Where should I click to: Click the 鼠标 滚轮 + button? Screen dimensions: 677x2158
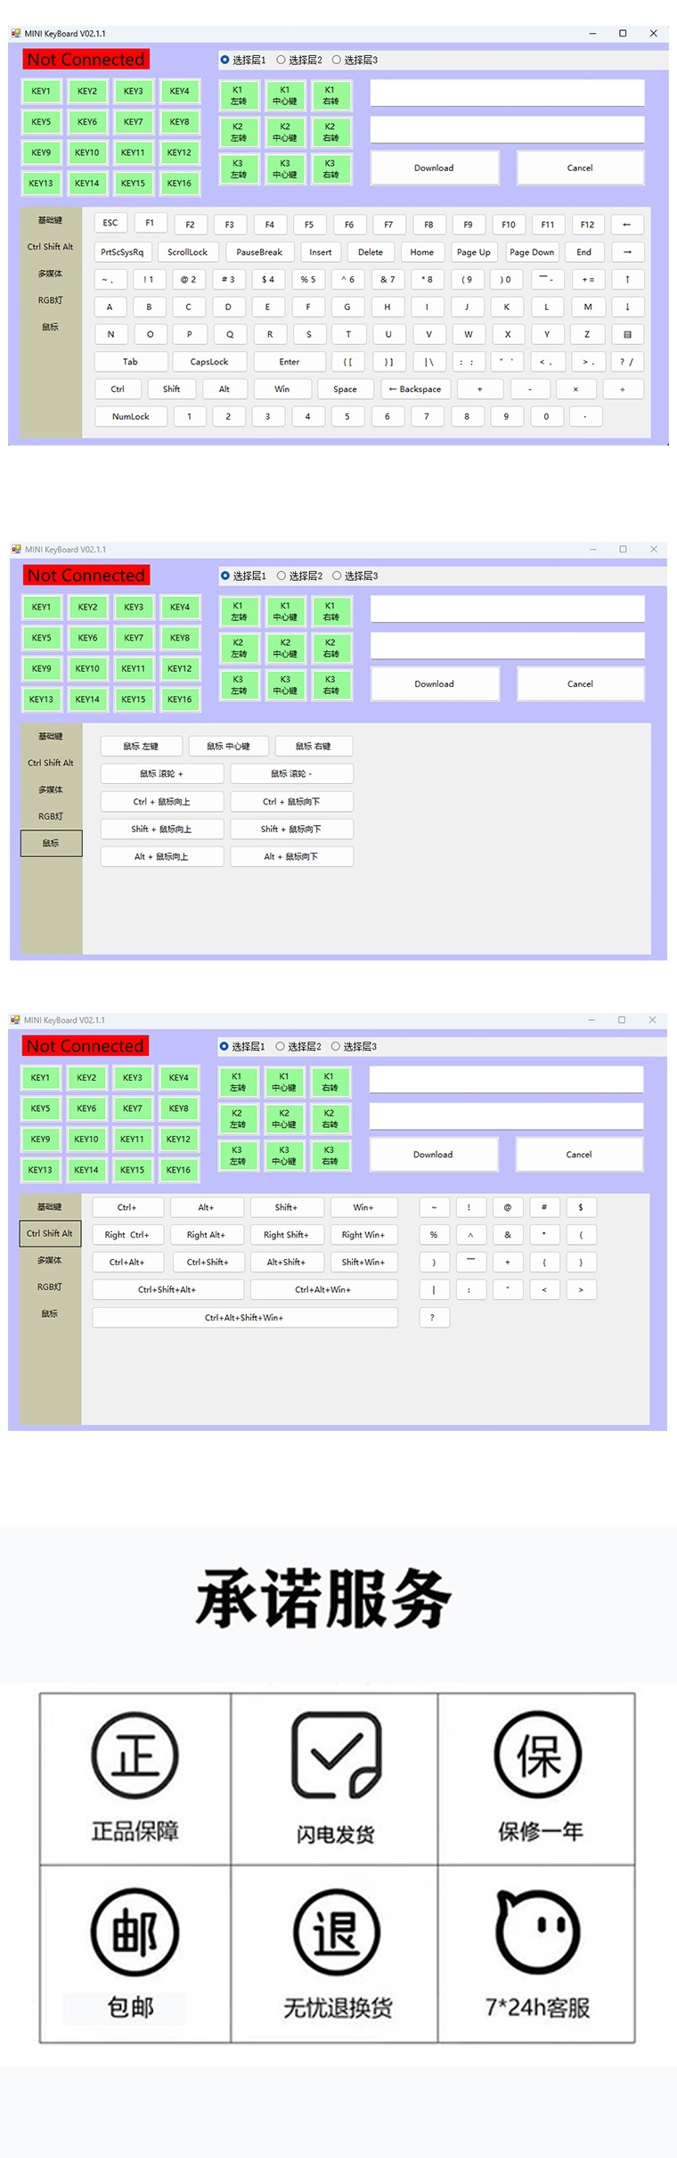(162, 773)
